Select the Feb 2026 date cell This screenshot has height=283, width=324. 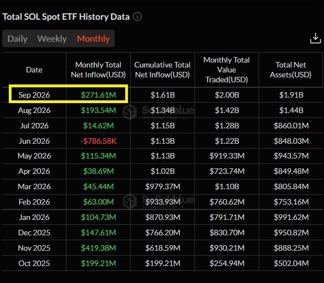(x=34, y=202)
